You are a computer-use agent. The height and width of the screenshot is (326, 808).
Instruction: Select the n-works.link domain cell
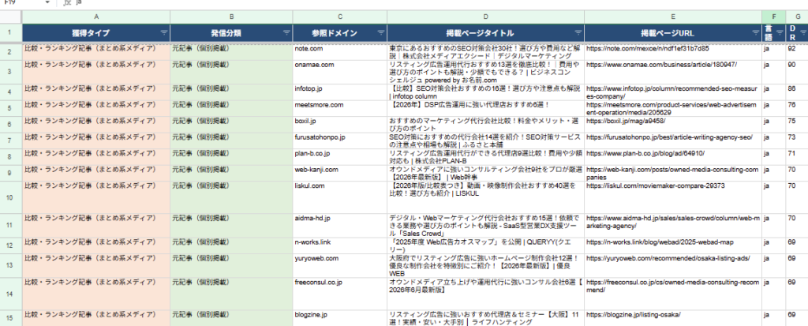click(340, 245)
